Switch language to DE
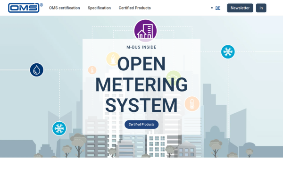This screenshot has width=283, height=177. point(218,8)
